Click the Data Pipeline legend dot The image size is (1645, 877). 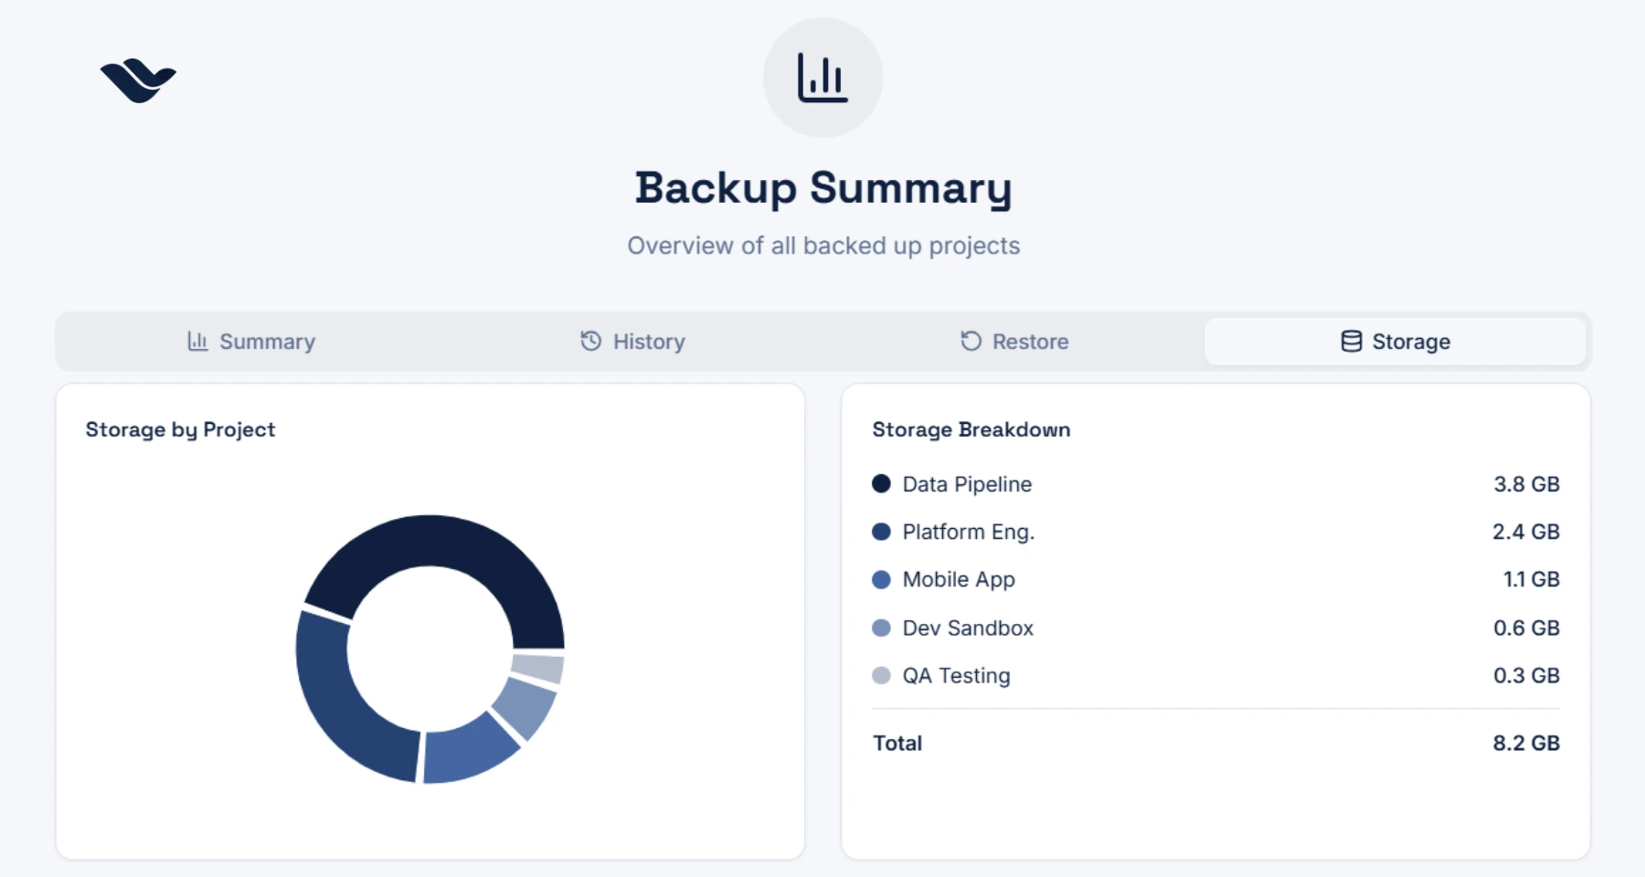881,484
